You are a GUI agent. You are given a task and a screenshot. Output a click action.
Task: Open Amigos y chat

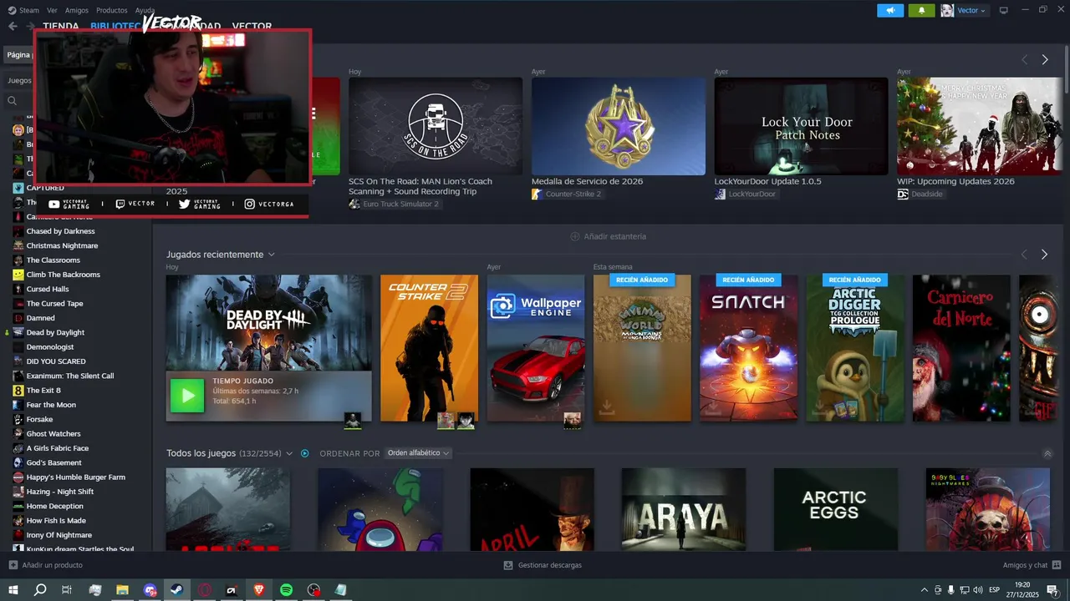[x=1032, y=565]
